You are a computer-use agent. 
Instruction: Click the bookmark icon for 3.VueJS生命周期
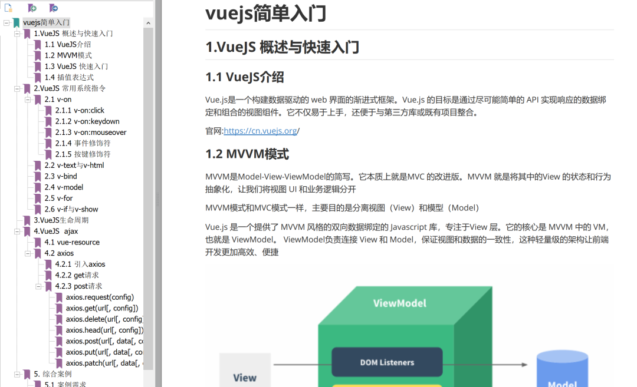25,220
